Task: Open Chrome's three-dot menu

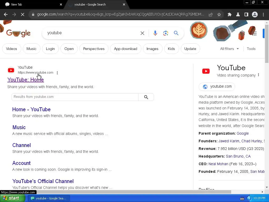Action: point(263,15)
